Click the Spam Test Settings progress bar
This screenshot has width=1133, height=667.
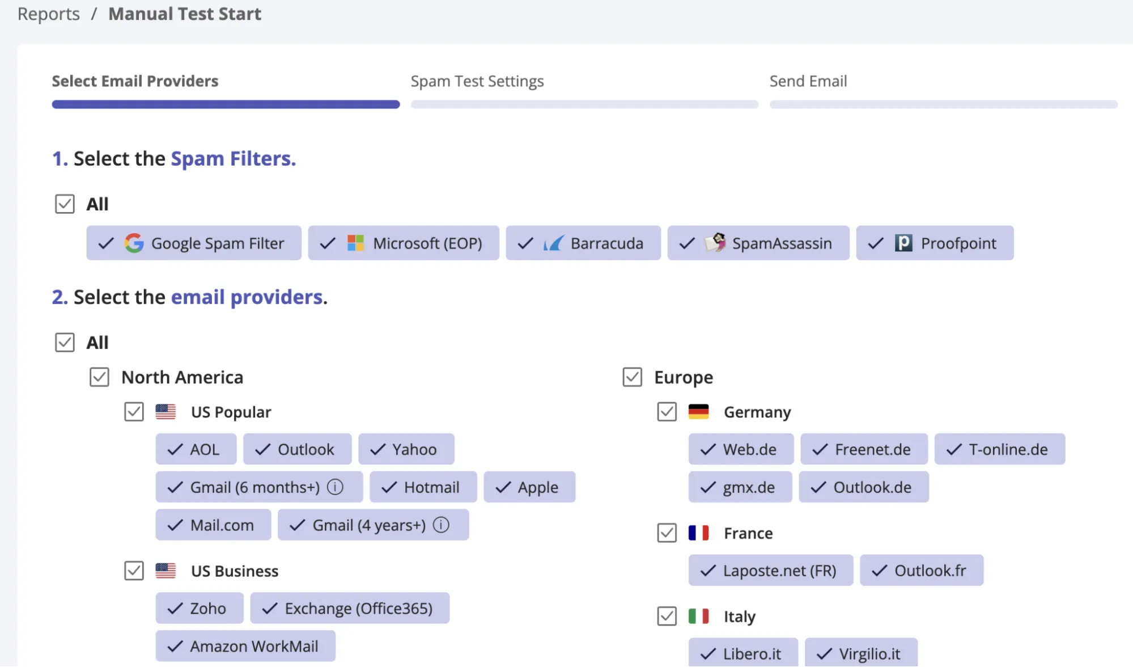click(584, 104)
